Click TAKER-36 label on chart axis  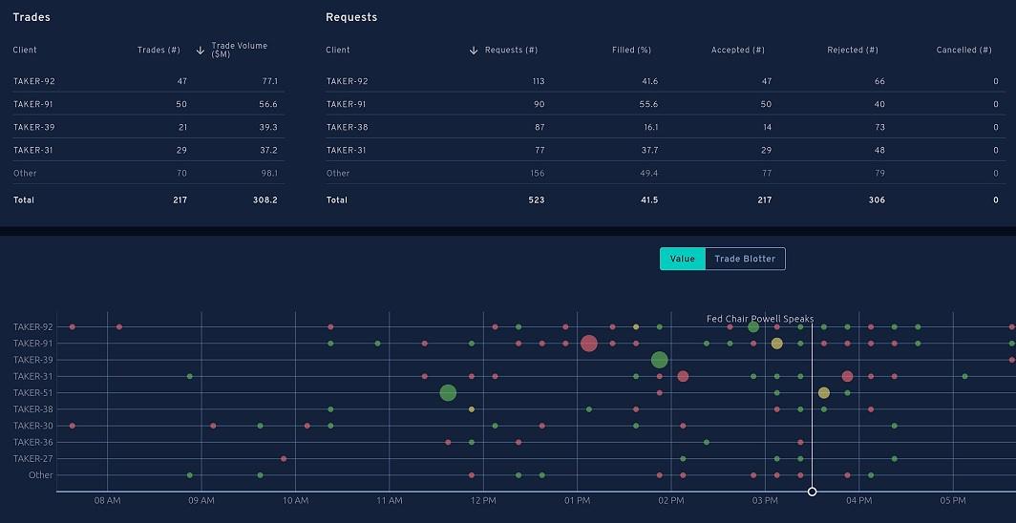click(33, 442)
